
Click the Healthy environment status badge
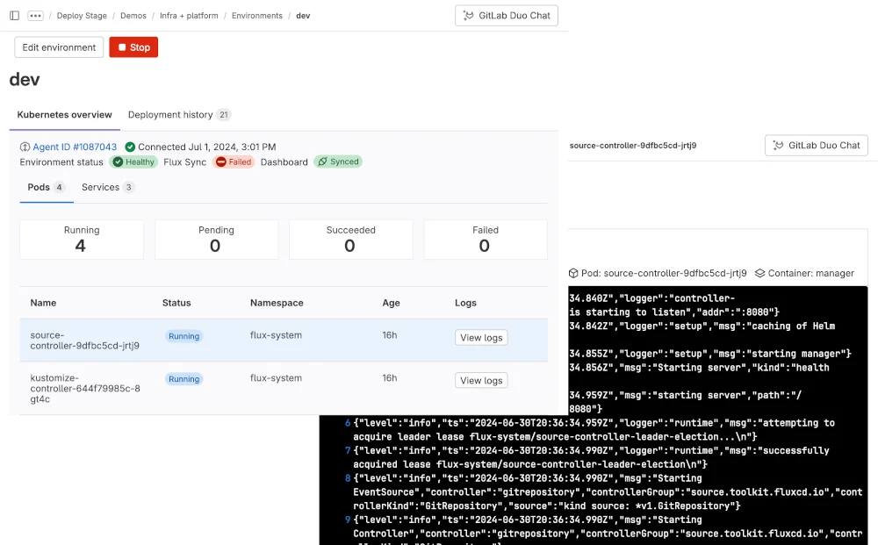pos(133,161)
